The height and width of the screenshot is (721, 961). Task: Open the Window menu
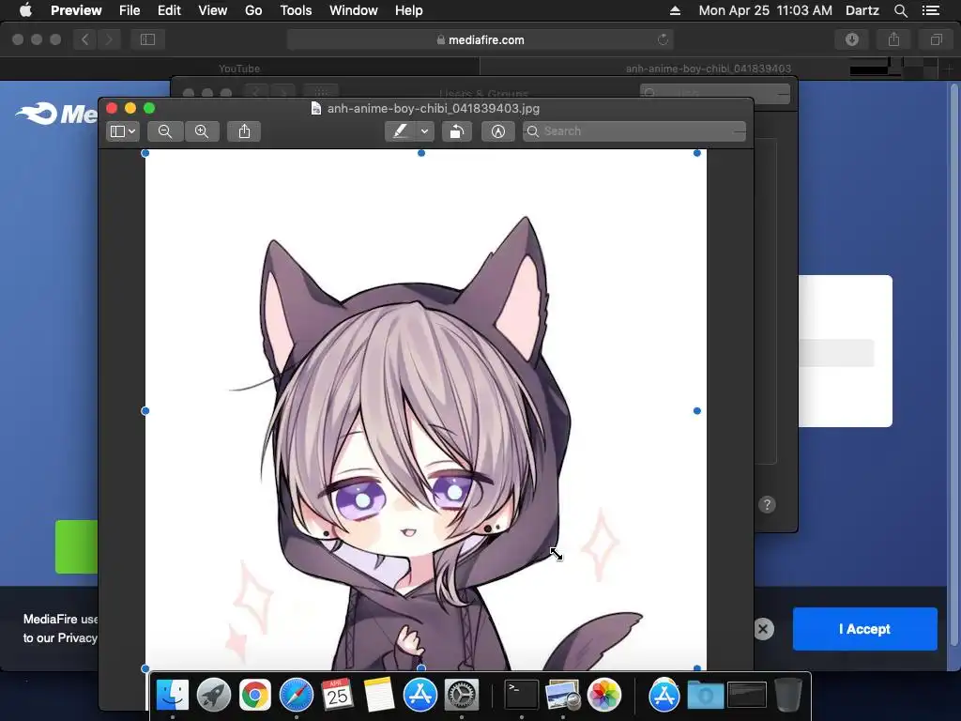point(354,10)
